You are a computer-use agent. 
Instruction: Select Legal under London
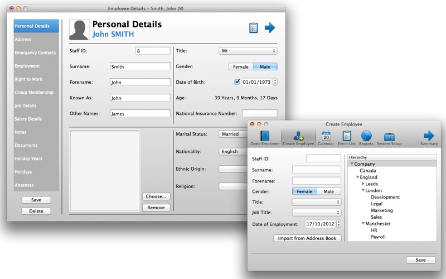pos(377,204)
